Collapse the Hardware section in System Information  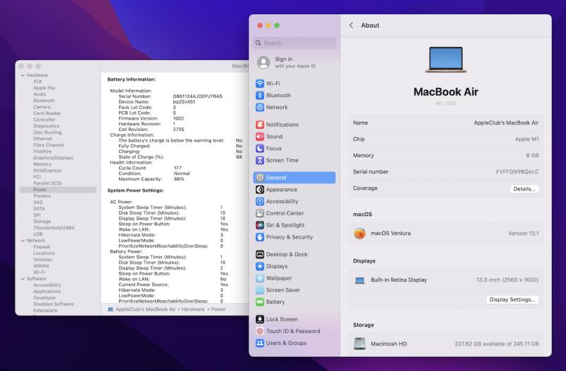(23, 76)
